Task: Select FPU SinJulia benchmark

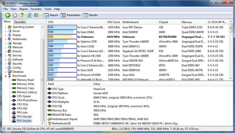Action: (x=24, y=121)
